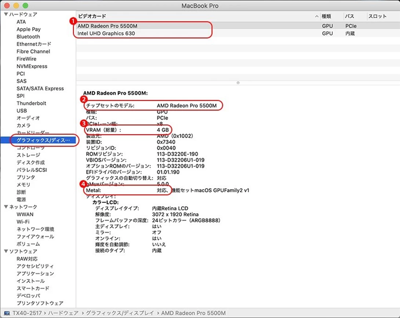Select インストール in the sidebar
This screenshot has height=318, width=400.
tap(30, 281)
